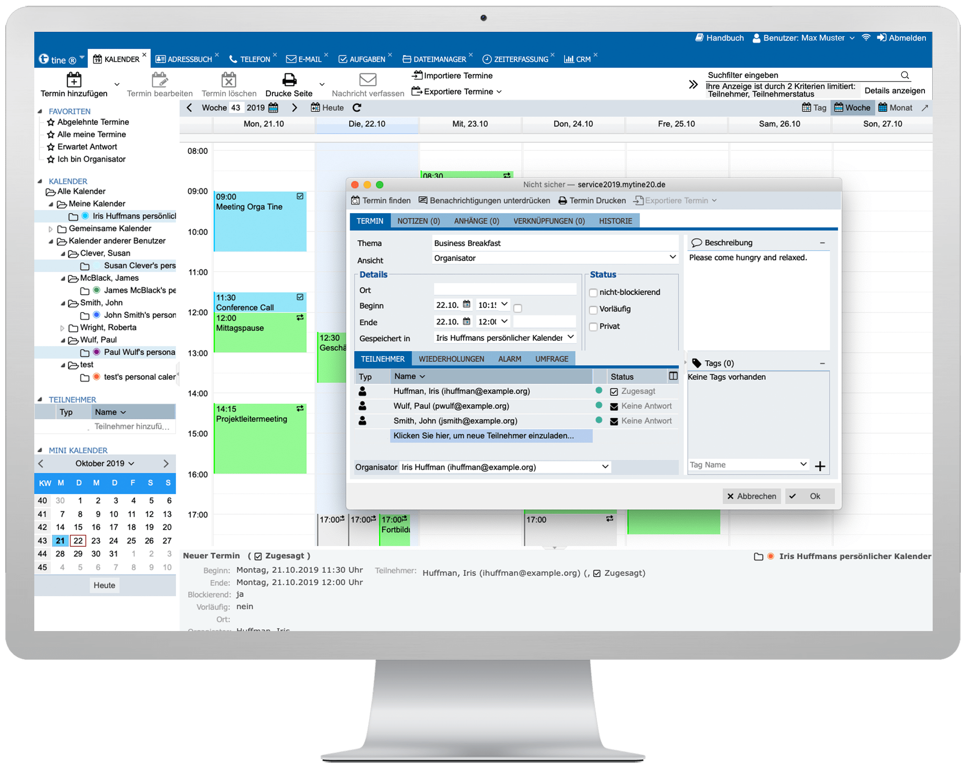Click status icon for Wulf, Paul
The image size is (966, 770).
click(x=614, y=406)
